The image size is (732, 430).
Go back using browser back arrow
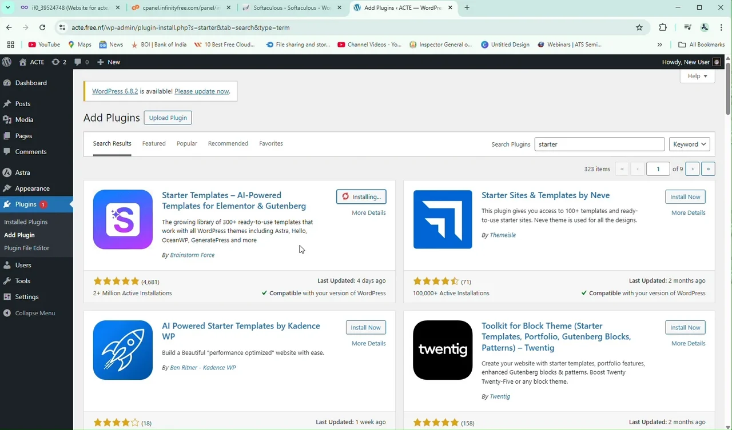pyautogui.click(x=9, y=27)
